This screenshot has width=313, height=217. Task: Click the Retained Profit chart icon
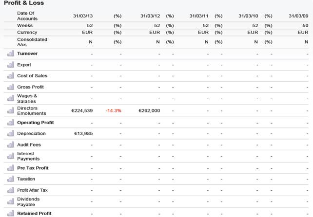click(10, 213)
